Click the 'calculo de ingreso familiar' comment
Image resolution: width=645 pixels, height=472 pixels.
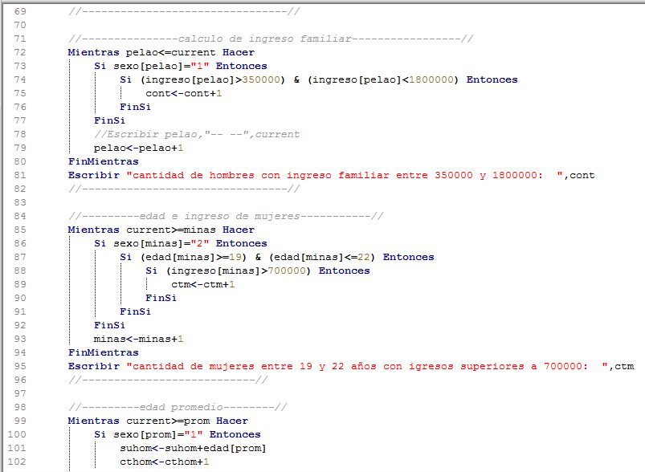click(271, 39)
